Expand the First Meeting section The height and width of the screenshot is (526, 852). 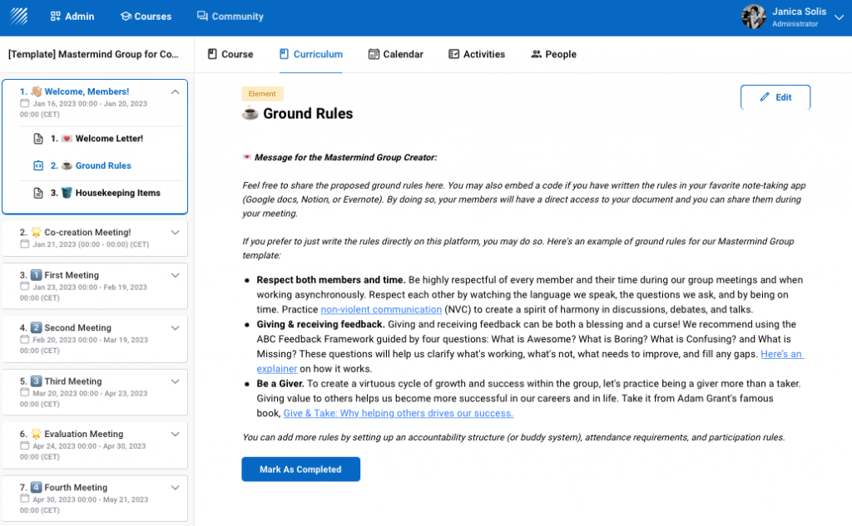tap(175, 275)
